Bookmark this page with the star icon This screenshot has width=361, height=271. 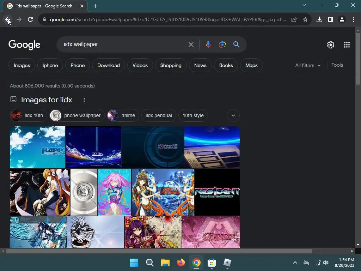pos(305,20)
